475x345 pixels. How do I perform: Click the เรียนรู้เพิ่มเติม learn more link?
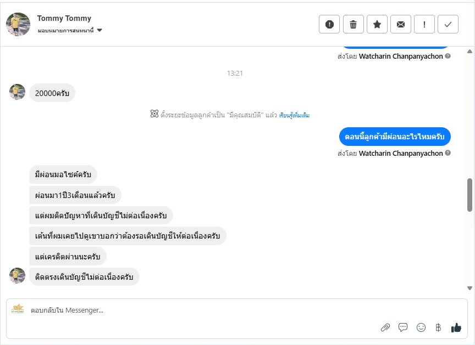click(294, 115)
